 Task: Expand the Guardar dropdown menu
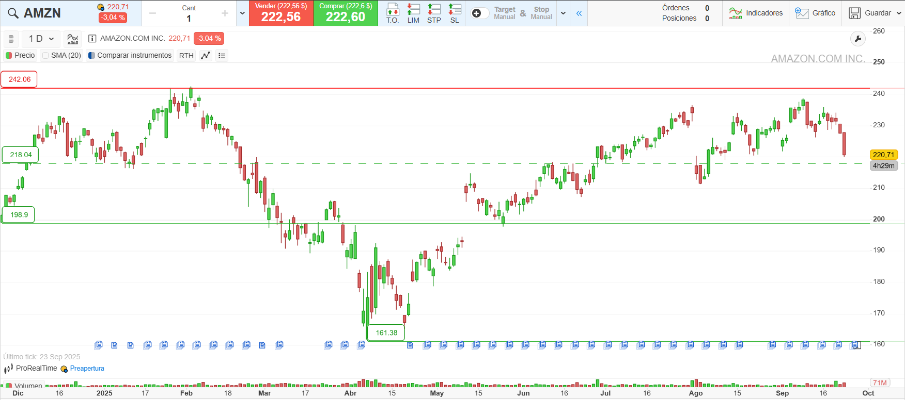[x=899, y=13]
